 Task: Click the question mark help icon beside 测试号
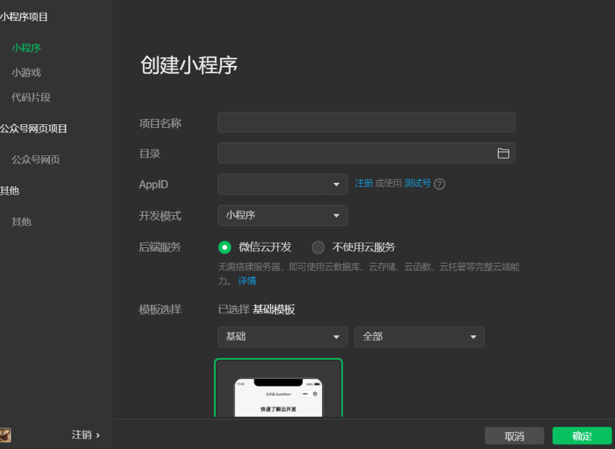point(440,184)
